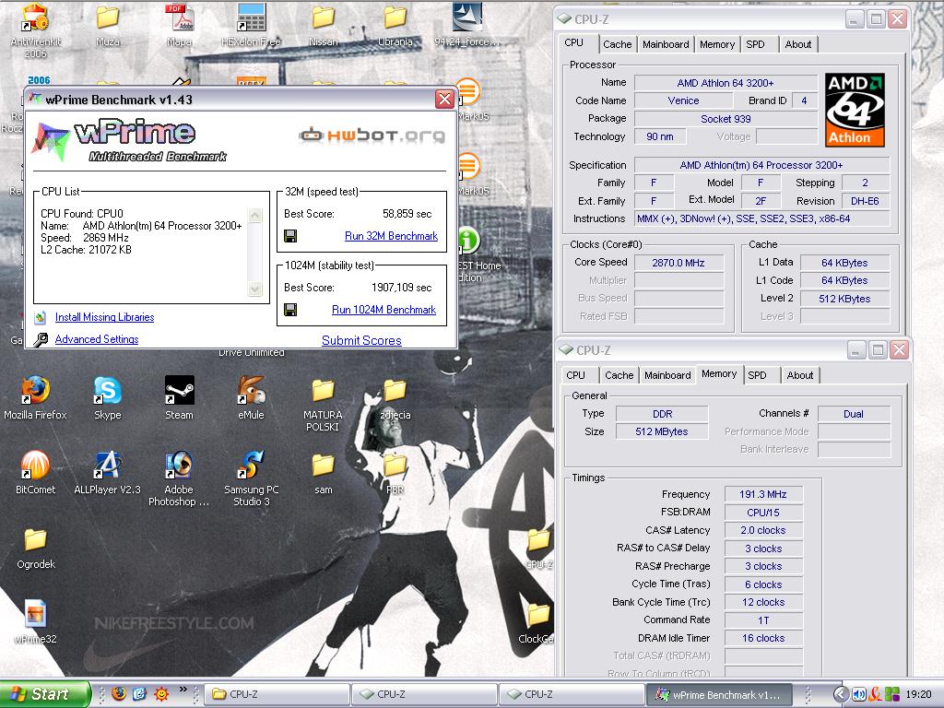Viewport: 944px width, 708px height.
Task: Click the volume icon in system tray
Action: [859, 695]
